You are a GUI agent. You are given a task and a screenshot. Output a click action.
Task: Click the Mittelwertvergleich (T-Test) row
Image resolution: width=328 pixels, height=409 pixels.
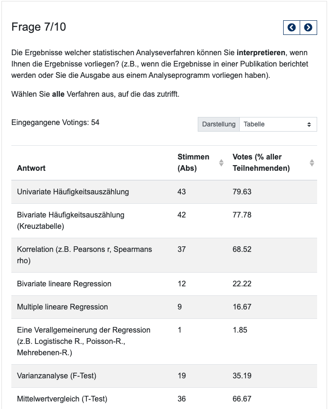[x=62, y=399]
